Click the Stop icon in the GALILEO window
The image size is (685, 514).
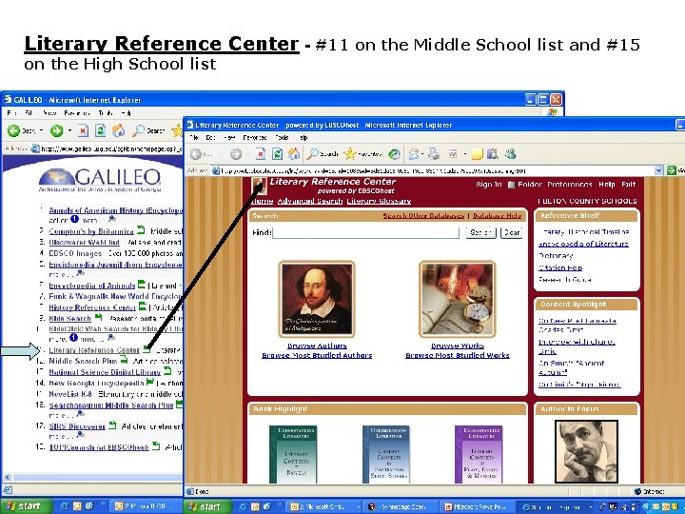coord(83,130)
